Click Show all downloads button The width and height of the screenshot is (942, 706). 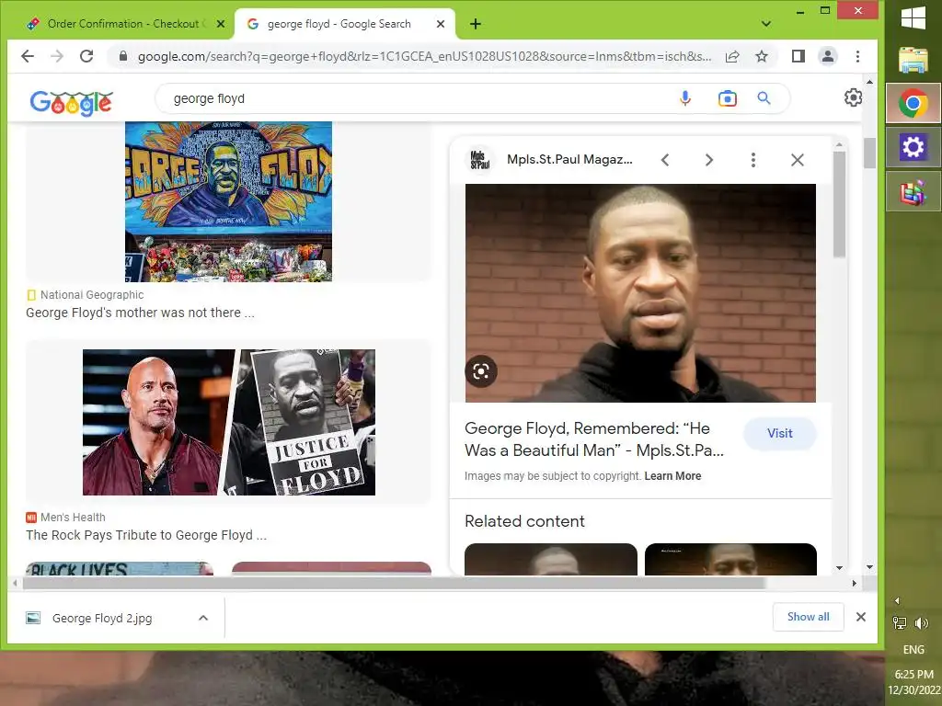(x=808, y=617)
